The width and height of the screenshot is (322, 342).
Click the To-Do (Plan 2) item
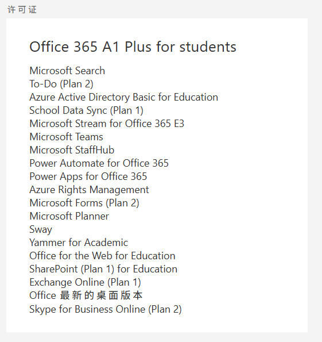point(61,84)
